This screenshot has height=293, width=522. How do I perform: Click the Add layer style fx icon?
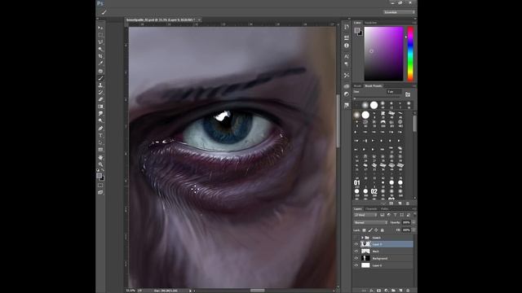[371, 291]
